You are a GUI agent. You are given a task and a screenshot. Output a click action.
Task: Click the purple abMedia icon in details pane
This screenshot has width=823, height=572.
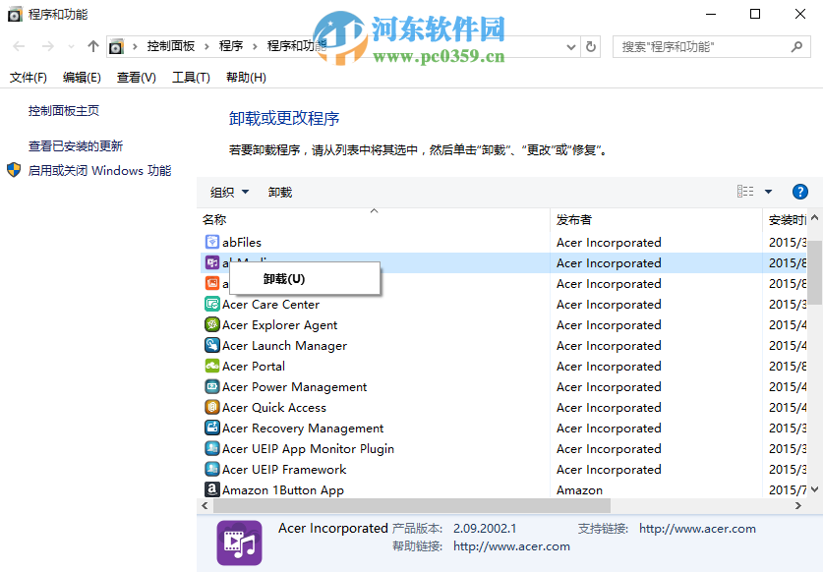pyautogui.click(x=239, y=543)
